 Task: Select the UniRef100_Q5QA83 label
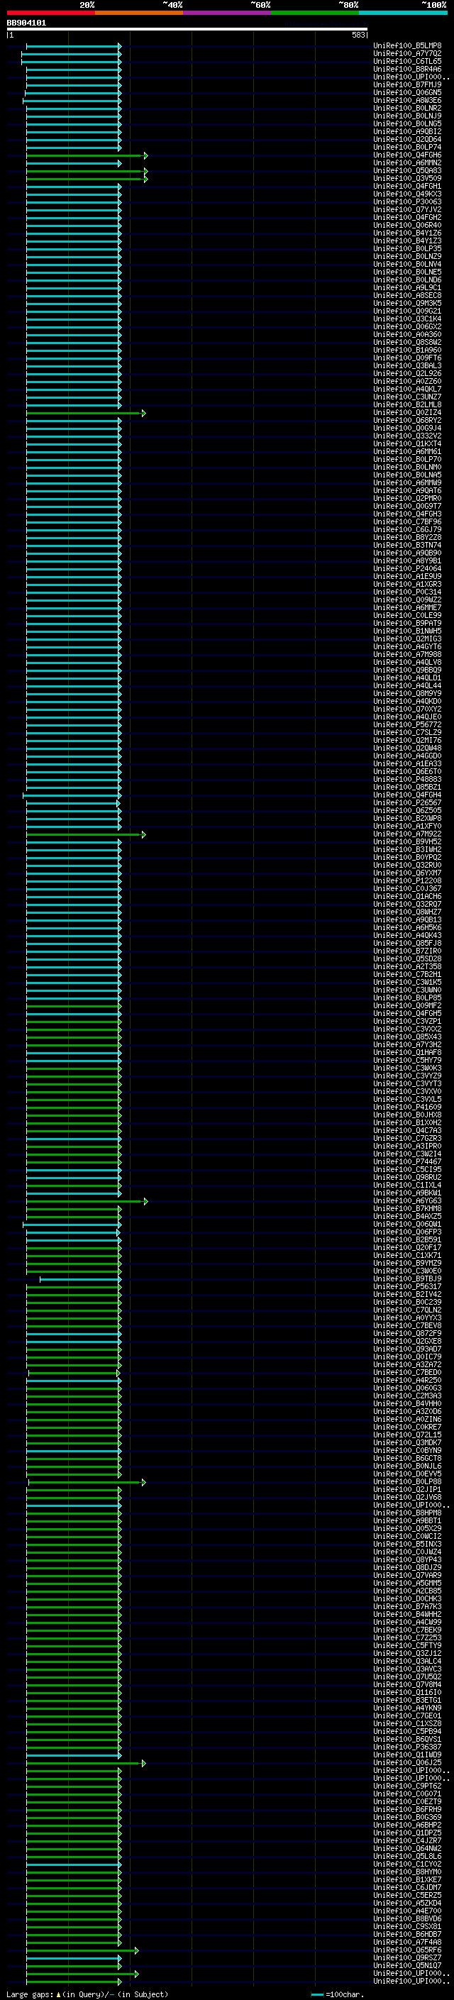(x=407, y=171)
